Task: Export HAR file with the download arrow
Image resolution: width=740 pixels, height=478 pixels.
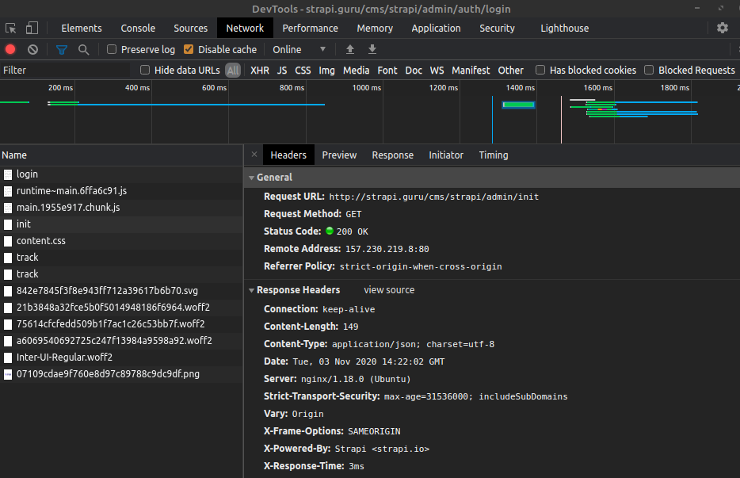Action: pos(372,49)
